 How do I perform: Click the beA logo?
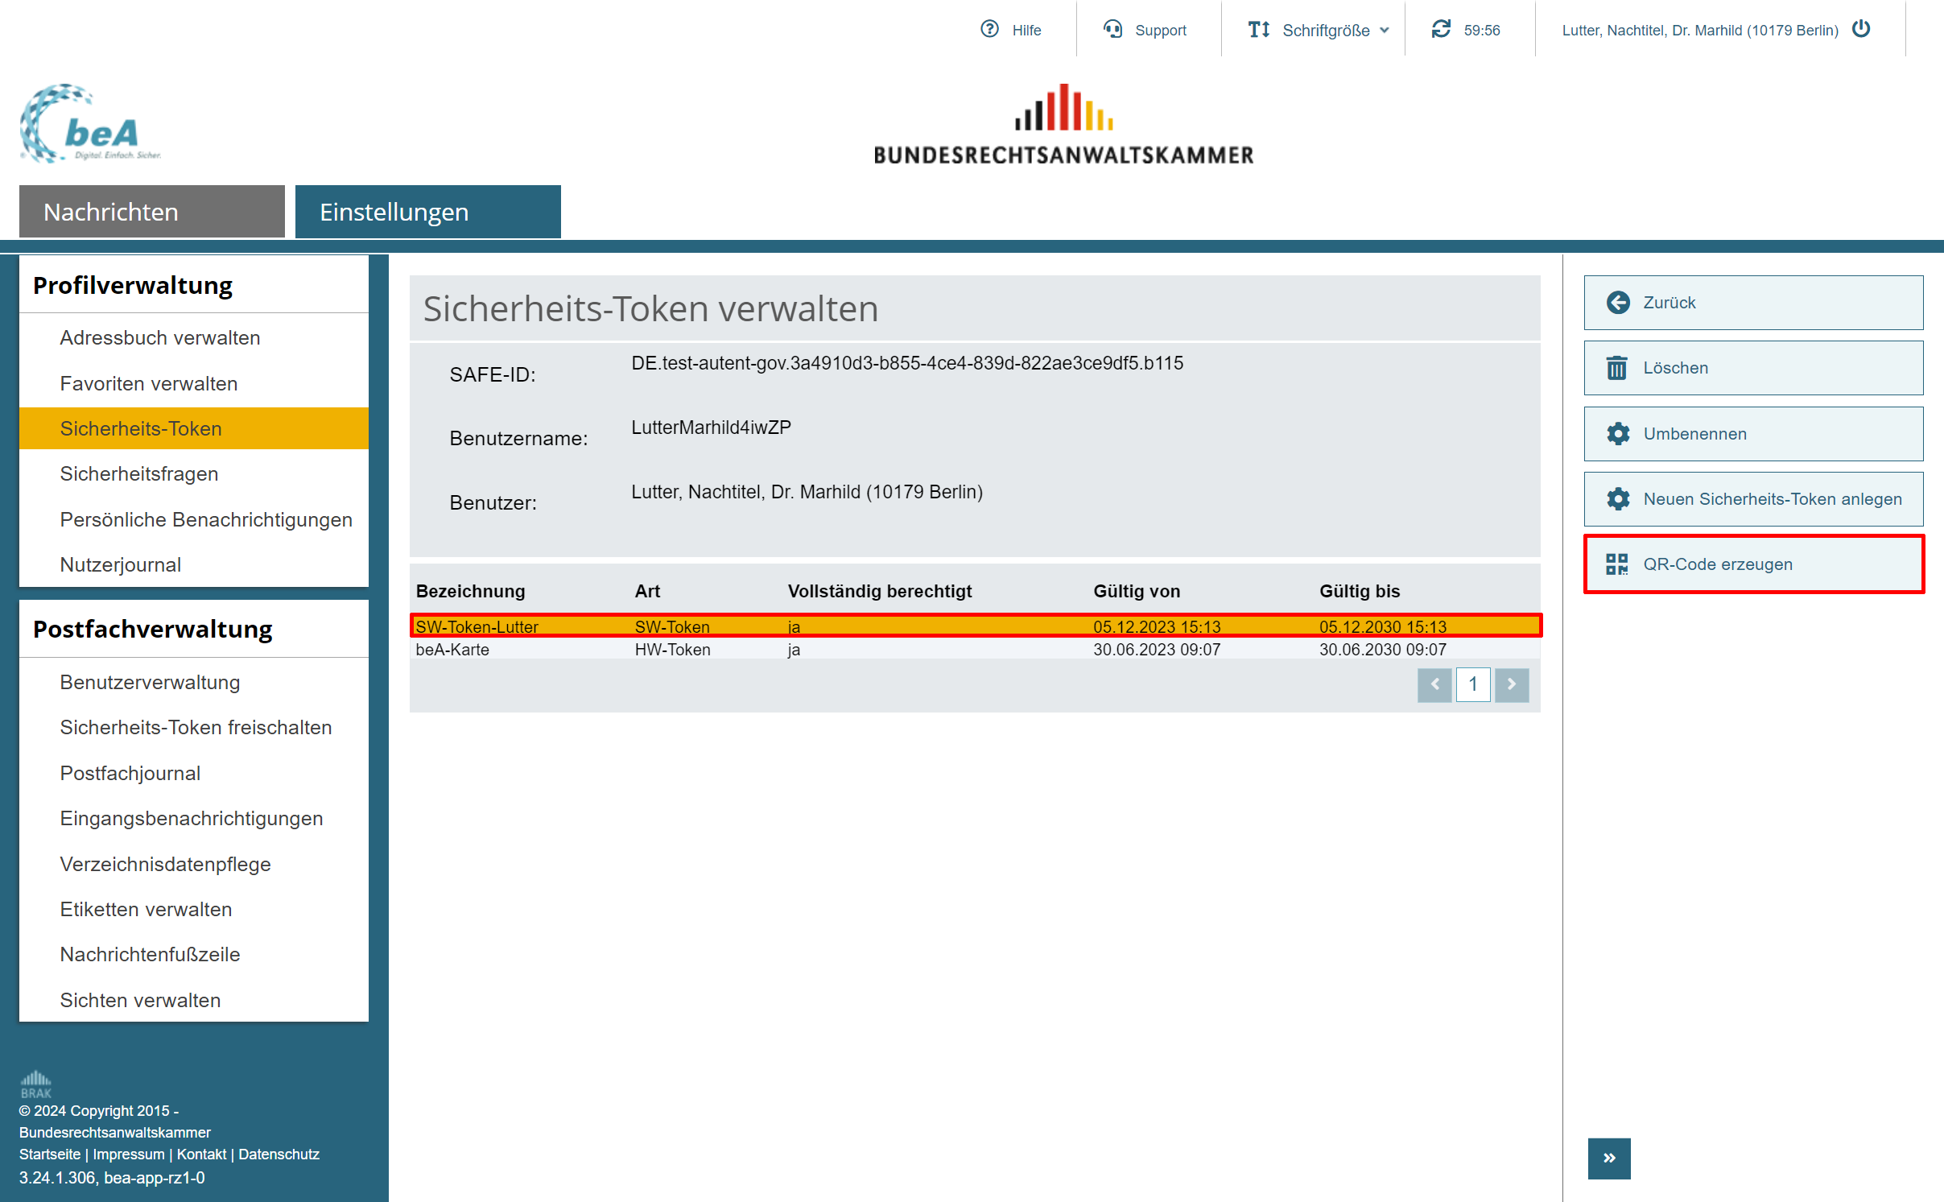coord(90,125)
